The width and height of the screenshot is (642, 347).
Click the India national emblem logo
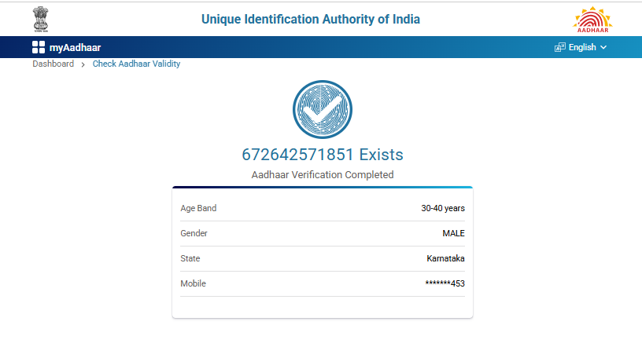39,19
